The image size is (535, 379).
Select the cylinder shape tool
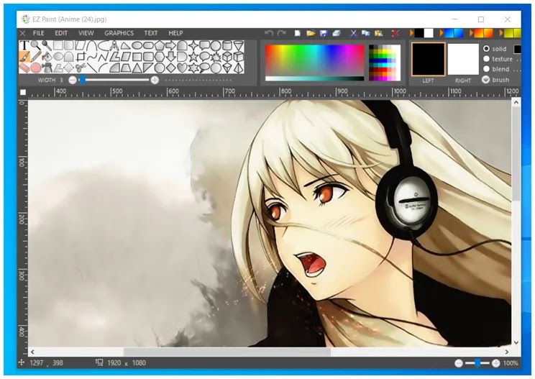(x=227, y=45)
